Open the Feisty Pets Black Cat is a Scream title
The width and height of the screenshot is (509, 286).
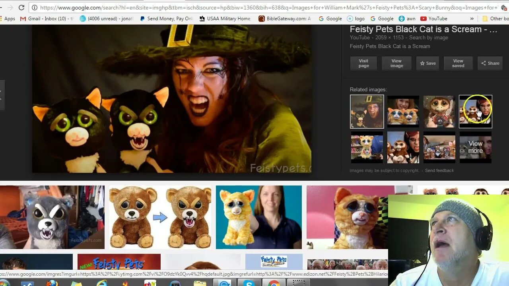click(424, 29)
